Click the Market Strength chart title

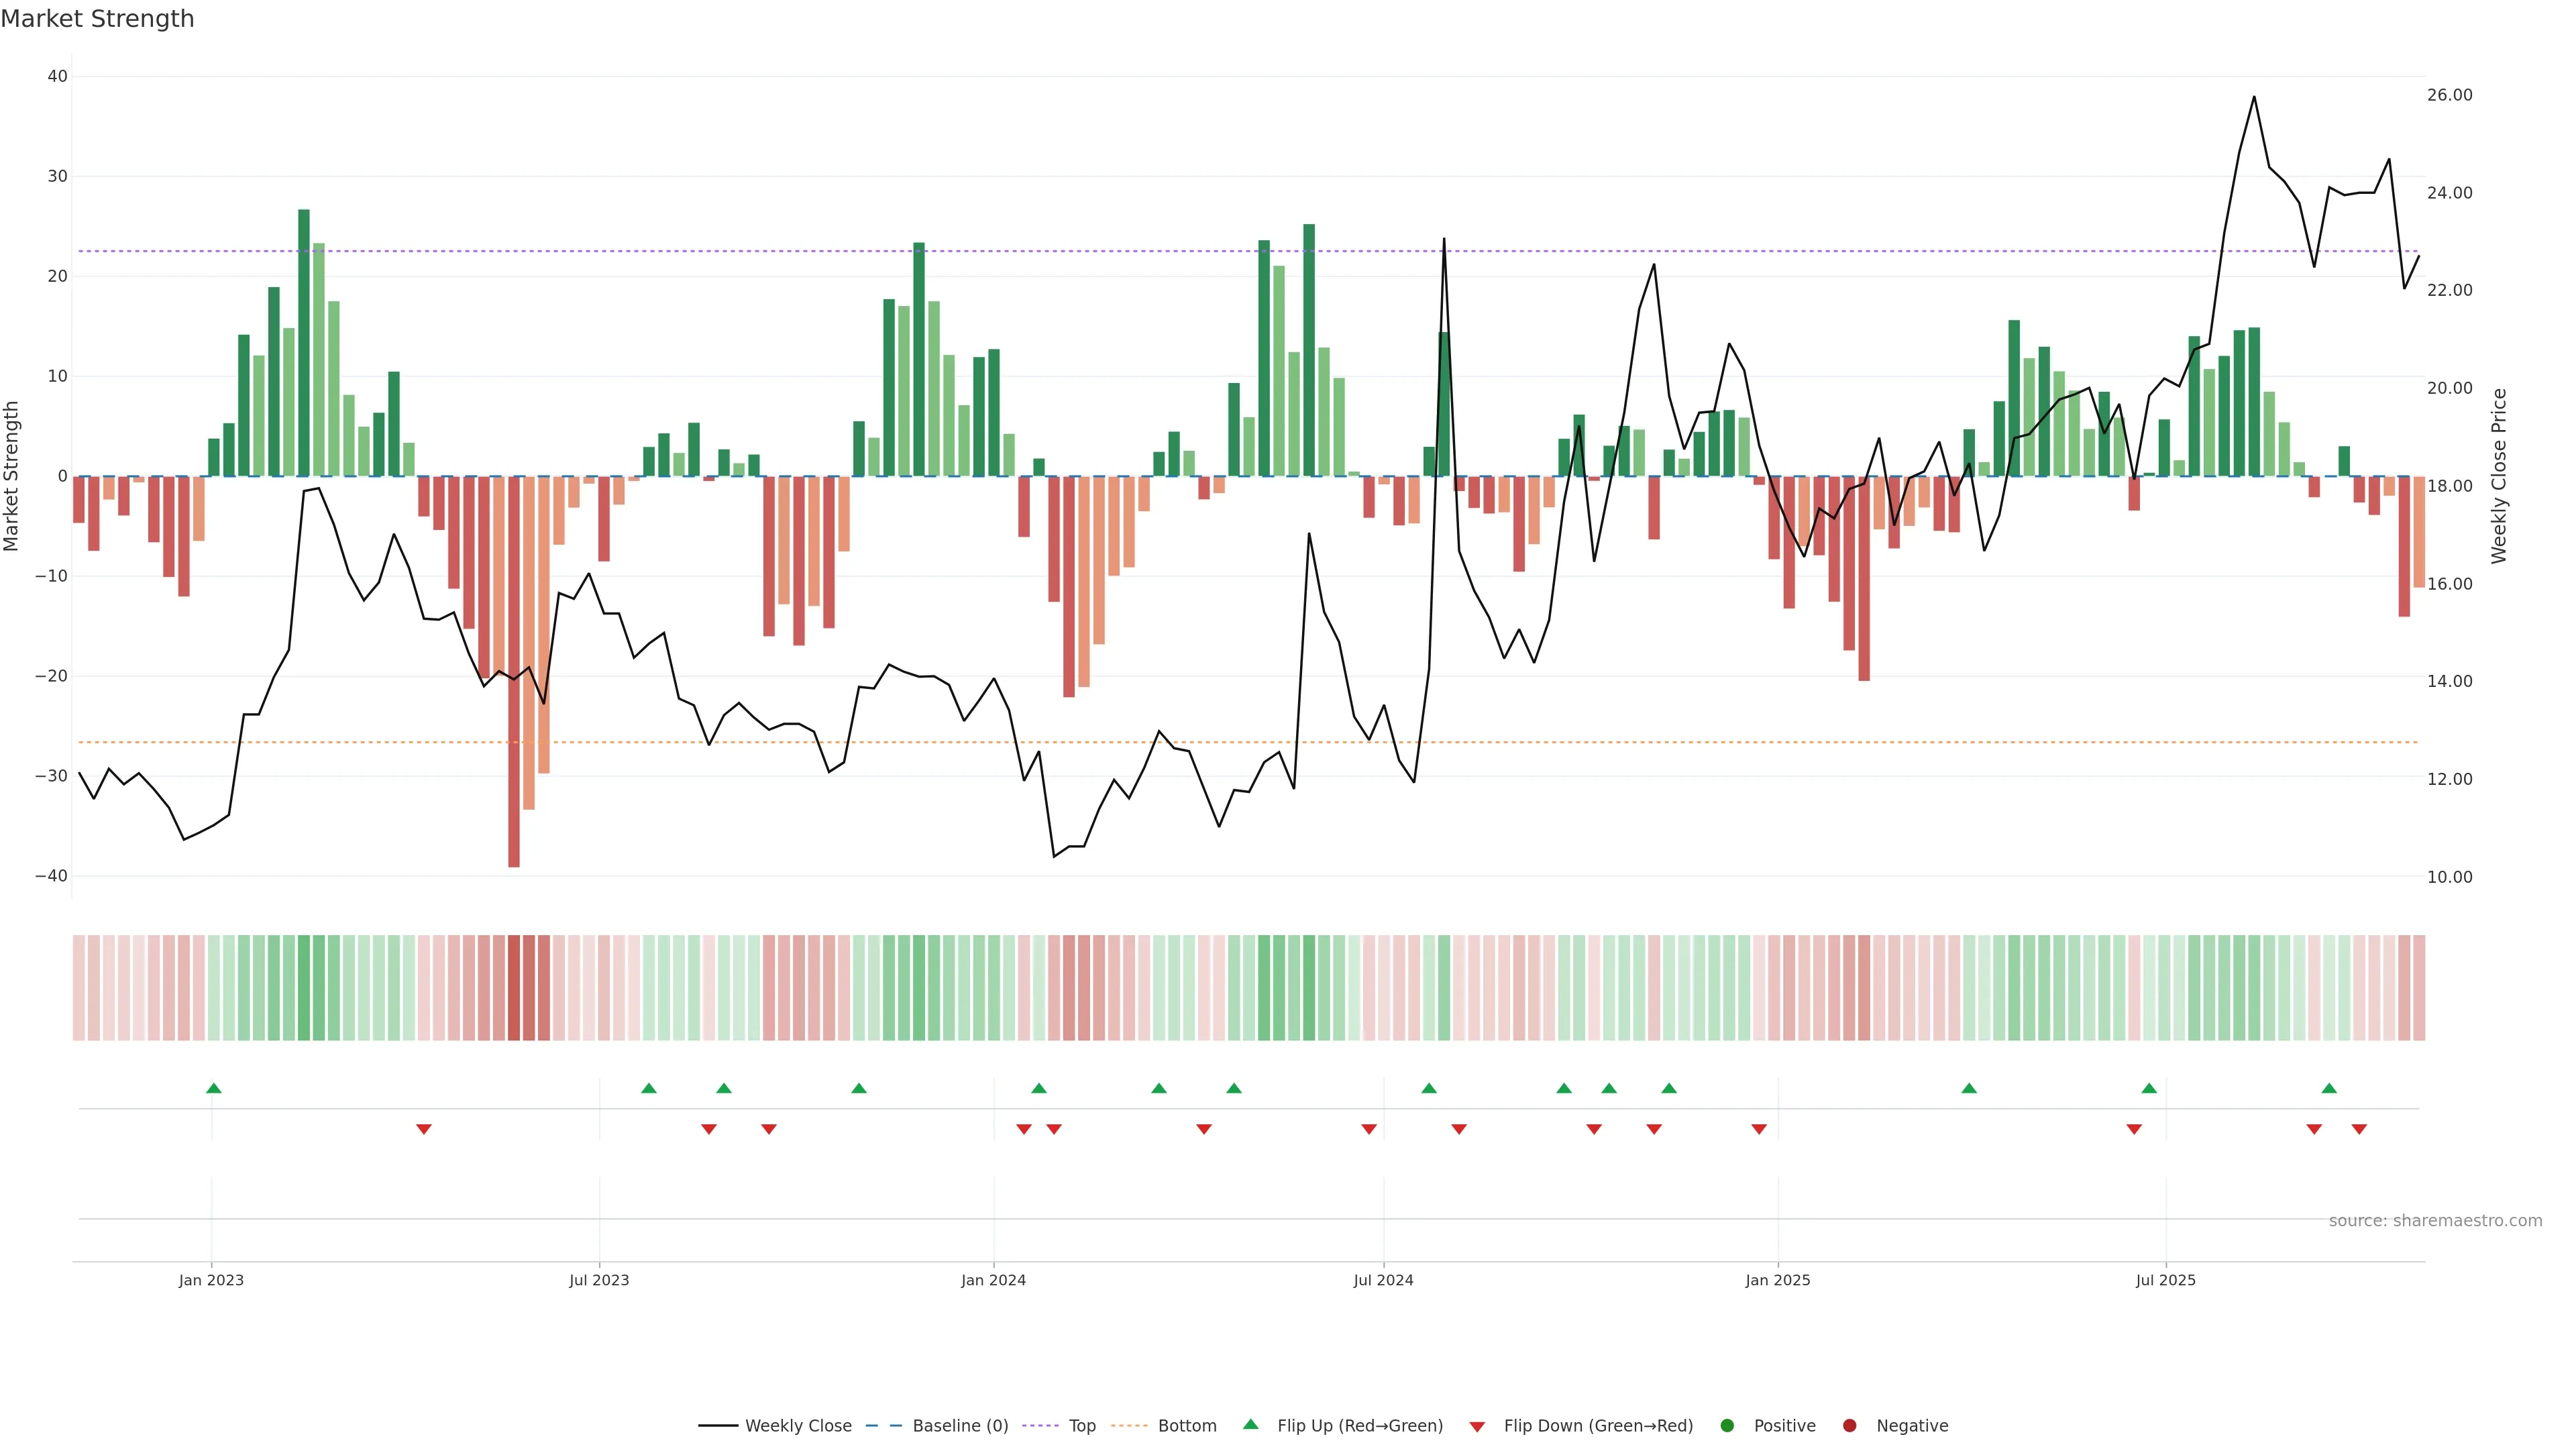click(x=97, y=19)
